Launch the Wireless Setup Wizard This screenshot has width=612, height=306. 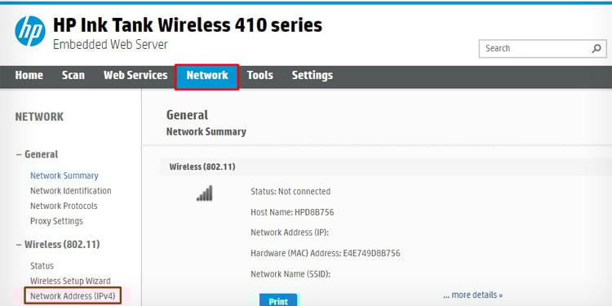[70, 281]
